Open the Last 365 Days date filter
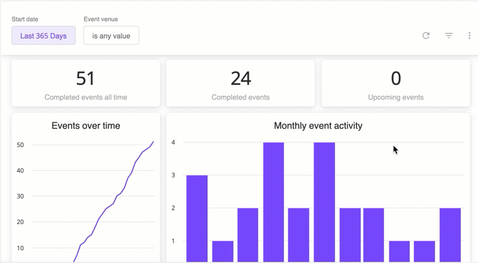Screen dimensions: 478x263 pyautogui.click(x=44, y=35)
